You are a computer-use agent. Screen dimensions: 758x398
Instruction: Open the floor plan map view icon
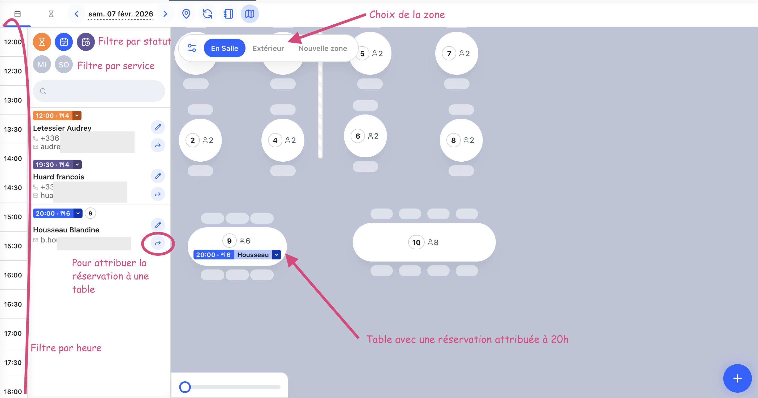pyautogui.click(x=249, y=14)
